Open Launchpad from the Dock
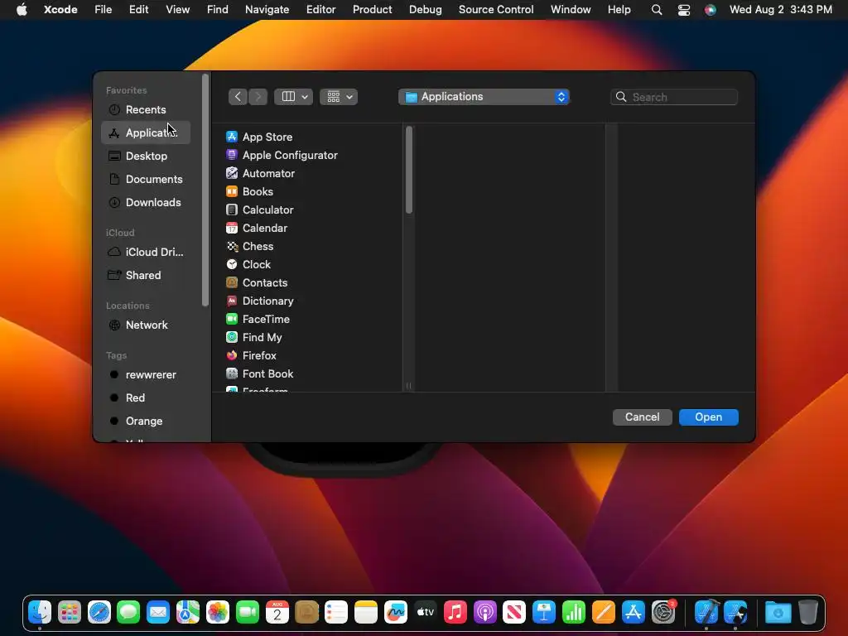848x636 pixels. [70, 612]
